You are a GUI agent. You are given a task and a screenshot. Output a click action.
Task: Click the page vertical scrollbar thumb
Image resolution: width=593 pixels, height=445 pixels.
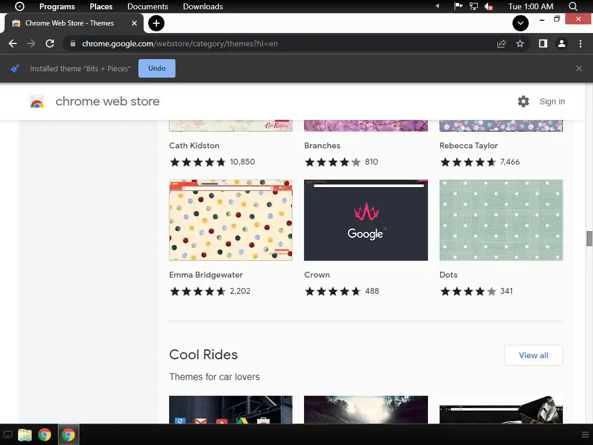(589, 238)
